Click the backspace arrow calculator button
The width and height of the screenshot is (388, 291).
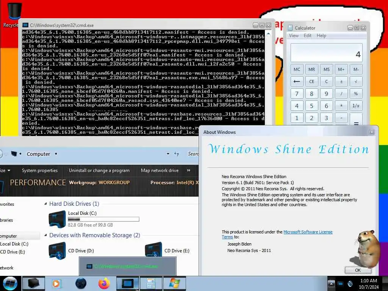tap(297, 81)
